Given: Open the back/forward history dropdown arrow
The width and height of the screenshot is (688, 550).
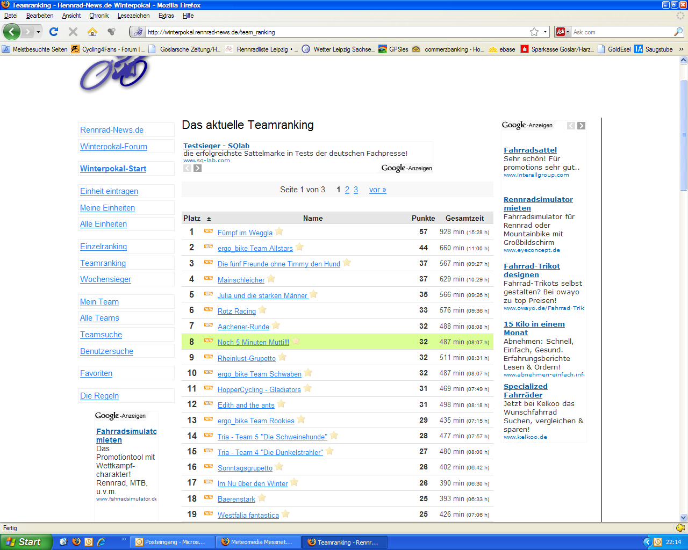Looking at the screenshot, I should coord(38,32).
